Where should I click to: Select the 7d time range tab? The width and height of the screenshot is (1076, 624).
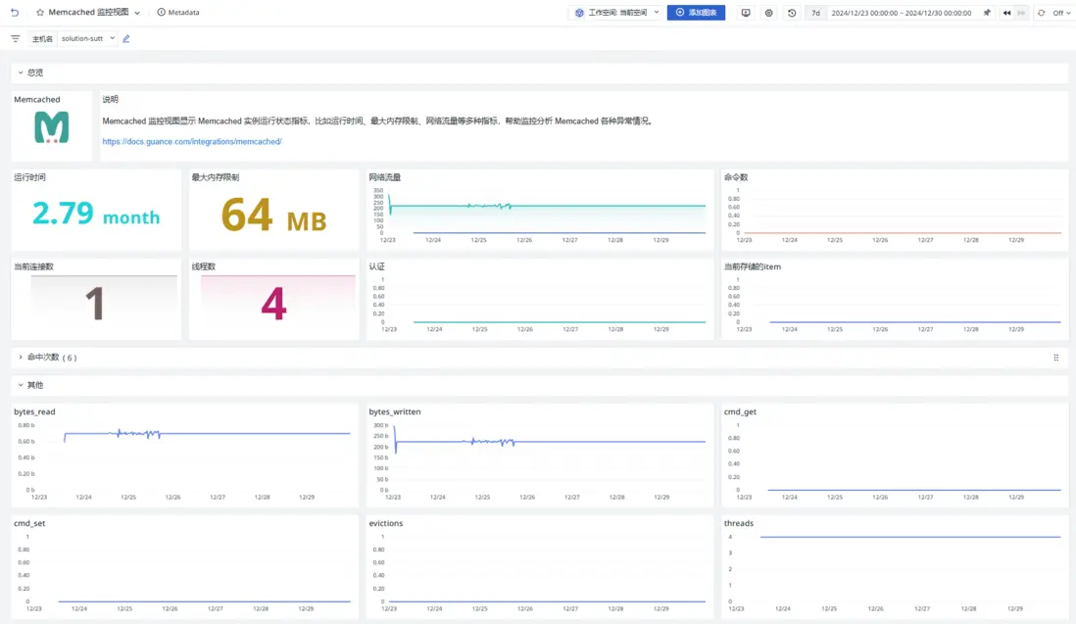(x=815, y=13)
